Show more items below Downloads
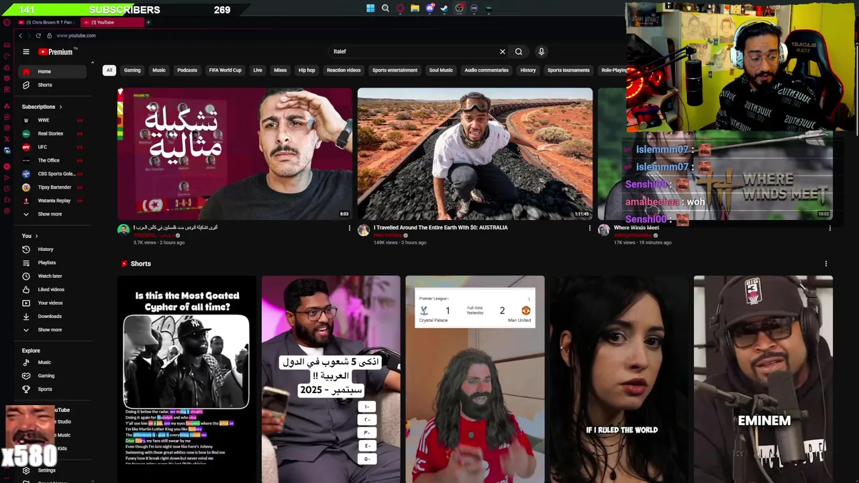The height and width of the screenshot is (483, 859). tap(54, 330)
